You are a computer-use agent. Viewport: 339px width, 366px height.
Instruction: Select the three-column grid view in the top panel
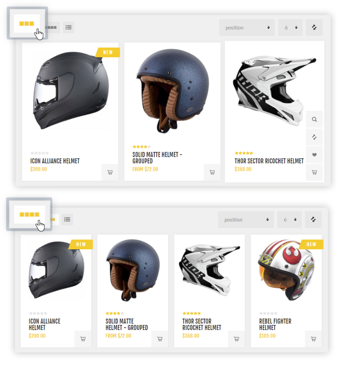point(27,23)
